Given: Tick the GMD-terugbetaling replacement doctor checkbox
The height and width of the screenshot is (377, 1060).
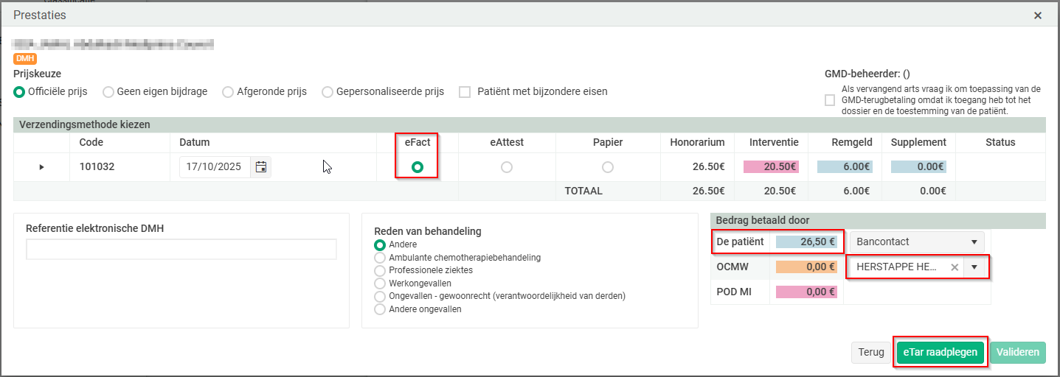Looking at the screenshot, I should click(x=830, y=100).
